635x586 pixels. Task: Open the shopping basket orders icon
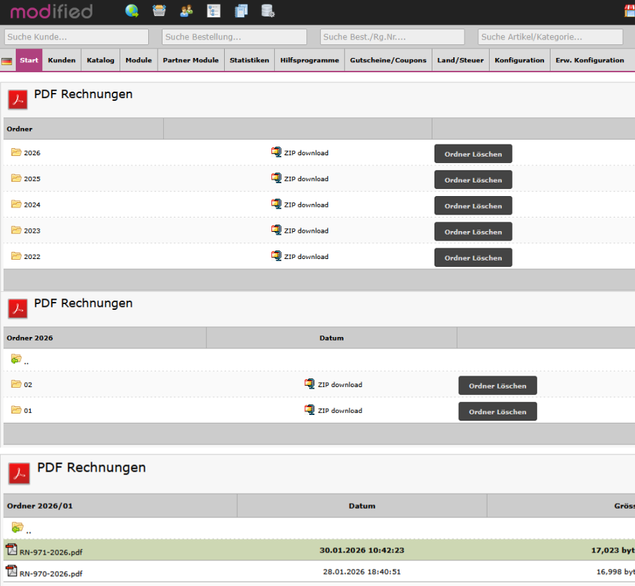[x=159, y=11]
